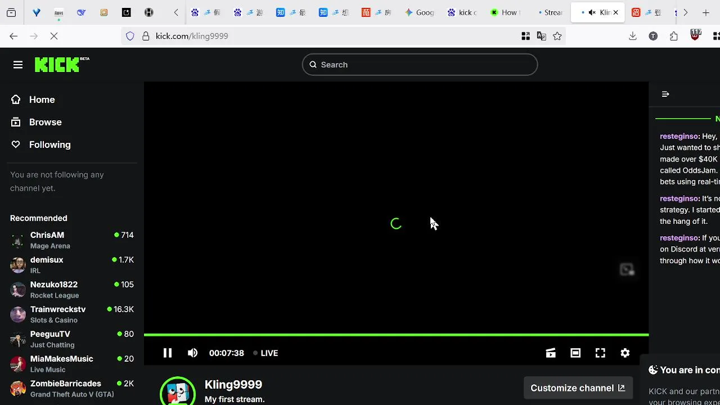Viewport: 720px width, 405px height.
Task: Open the account avatar T icon
Action: 653,36
